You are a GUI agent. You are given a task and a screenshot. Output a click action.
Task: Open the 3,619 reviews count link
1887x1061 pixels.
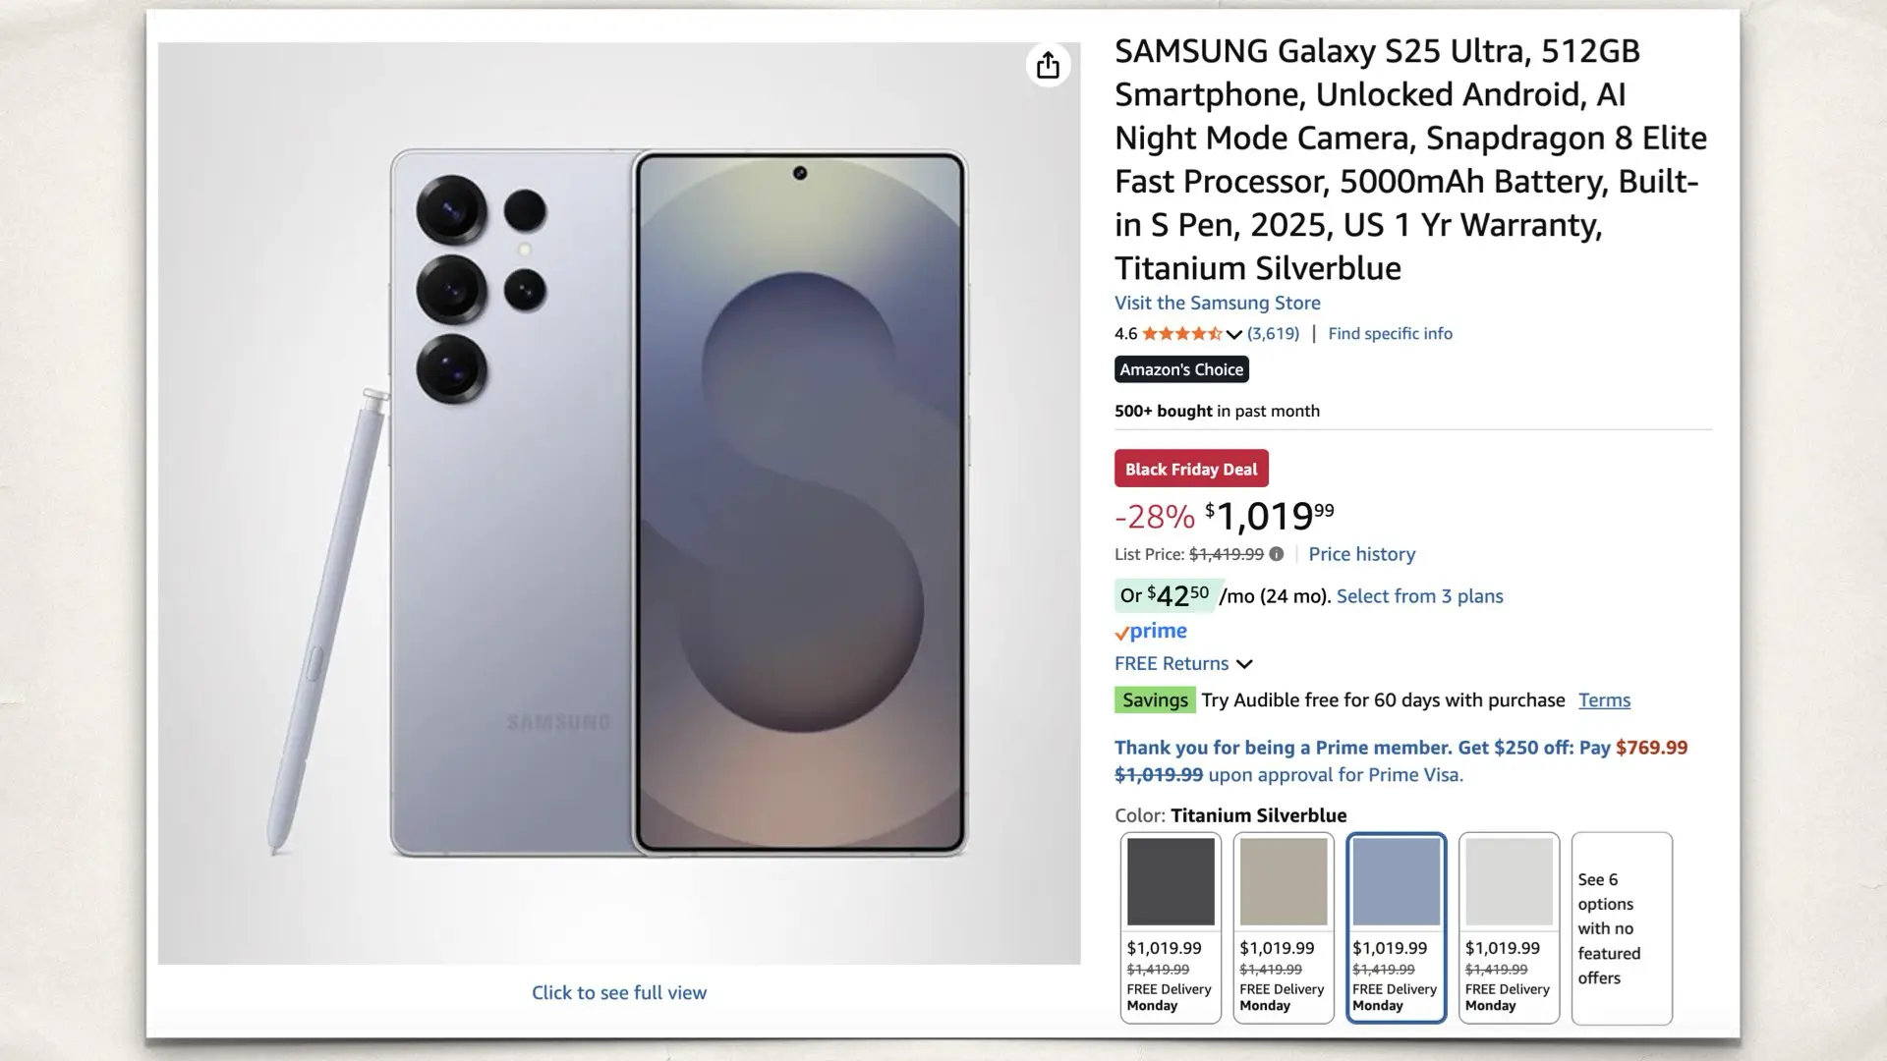coord(1273,334)
